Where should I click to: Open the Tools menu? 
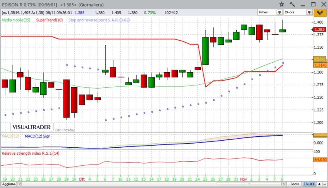click(294, 184)
